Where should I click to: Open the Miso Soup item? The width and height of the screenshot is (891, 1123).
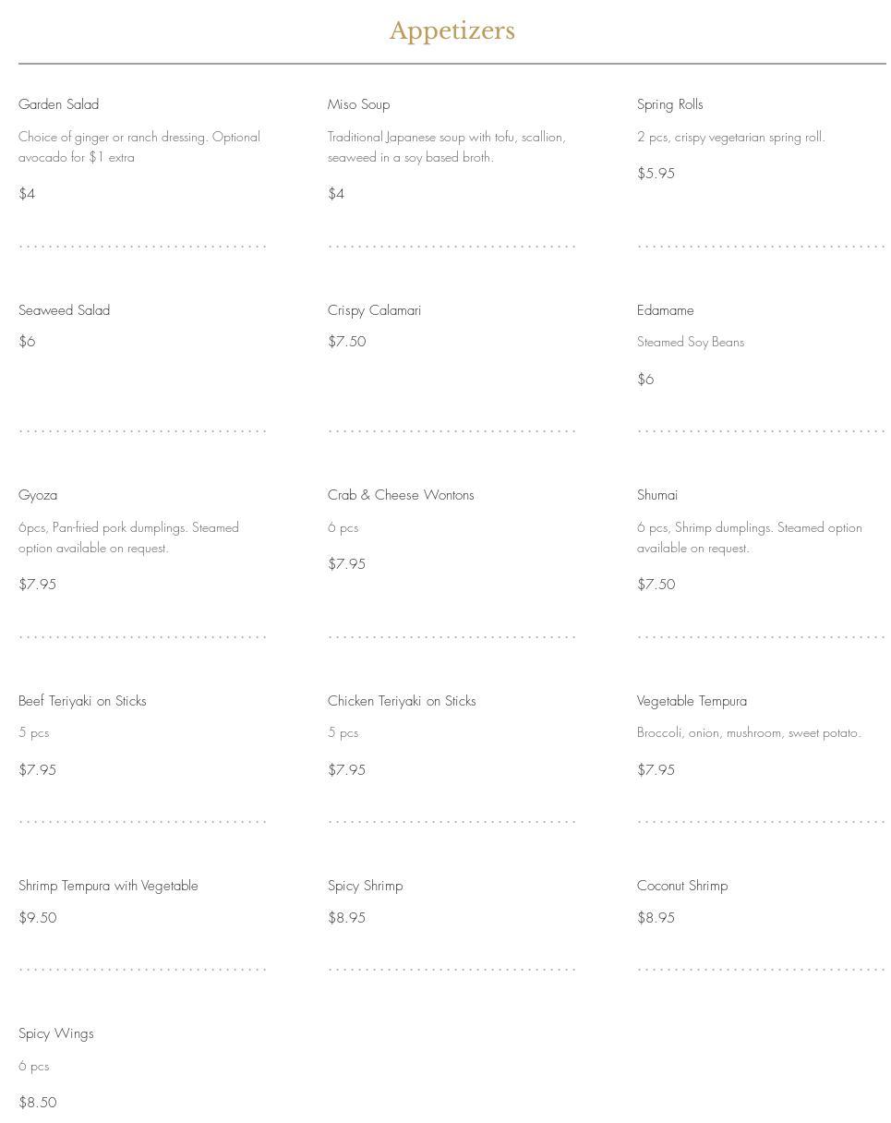pyautogui.click(x=358, y=104)
